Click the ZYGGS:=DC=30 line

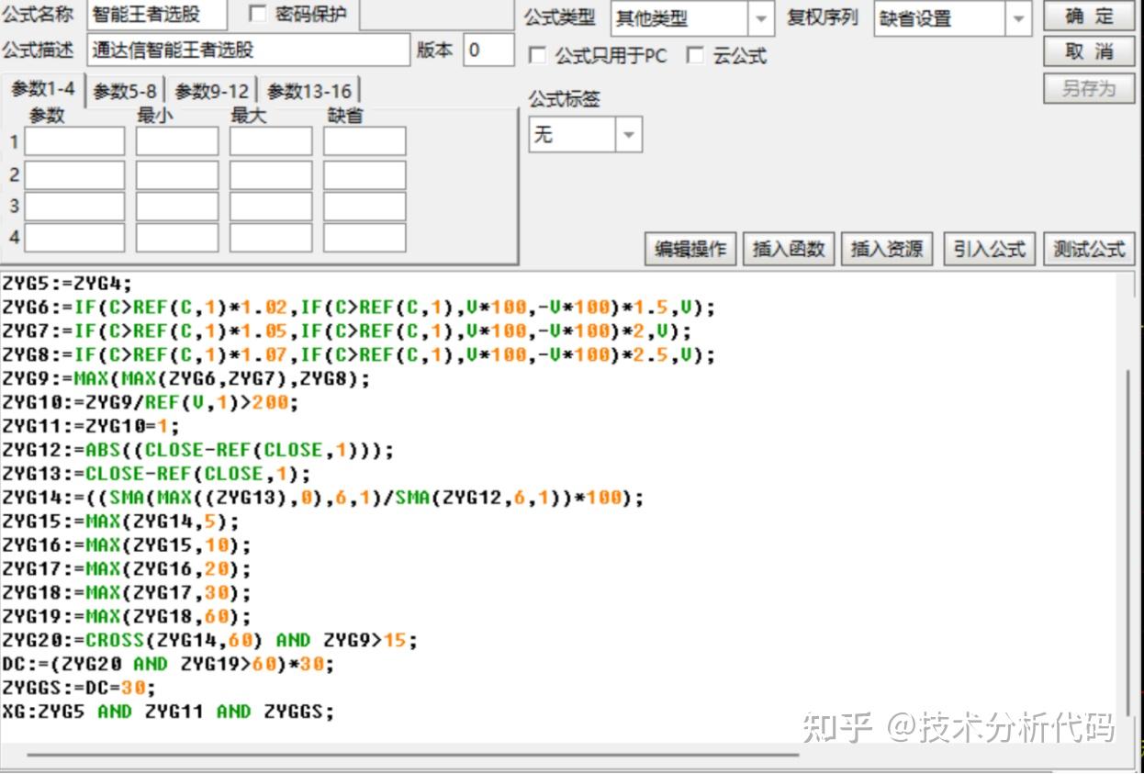click(79, 688)
